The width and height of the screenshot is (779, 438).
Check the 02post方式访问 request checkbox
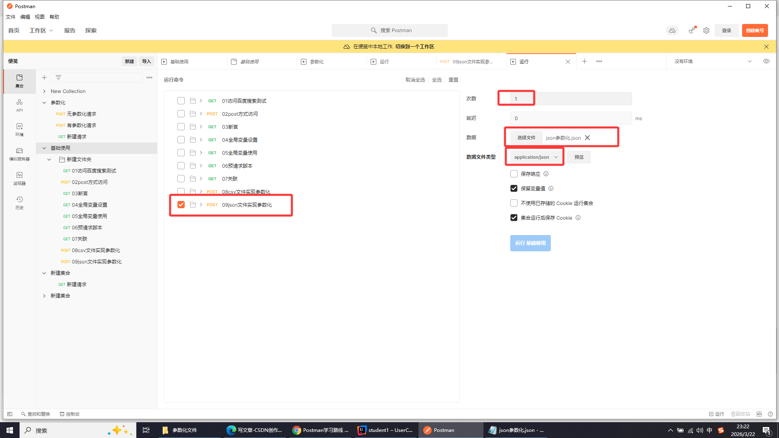pos(181,114)
